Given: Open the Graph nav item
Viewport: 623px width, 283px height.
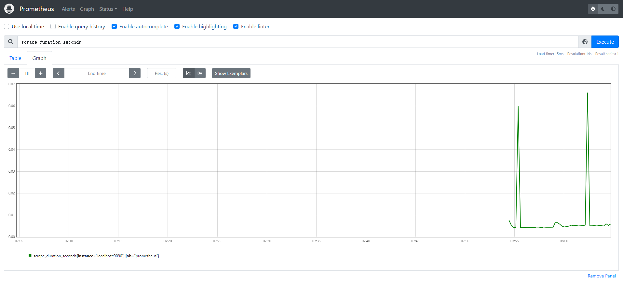Looking at the screenshot, I should tap(87, 9).
